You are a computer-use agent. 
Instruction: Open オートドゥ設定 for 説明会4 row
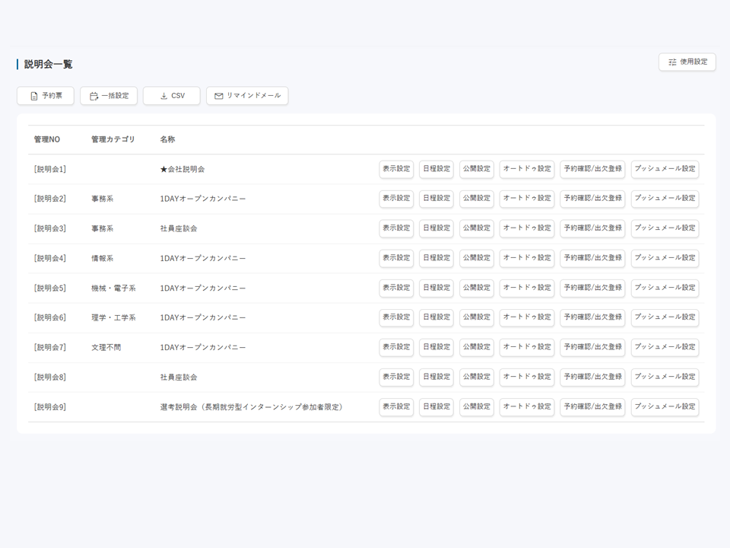pos(527,258)
